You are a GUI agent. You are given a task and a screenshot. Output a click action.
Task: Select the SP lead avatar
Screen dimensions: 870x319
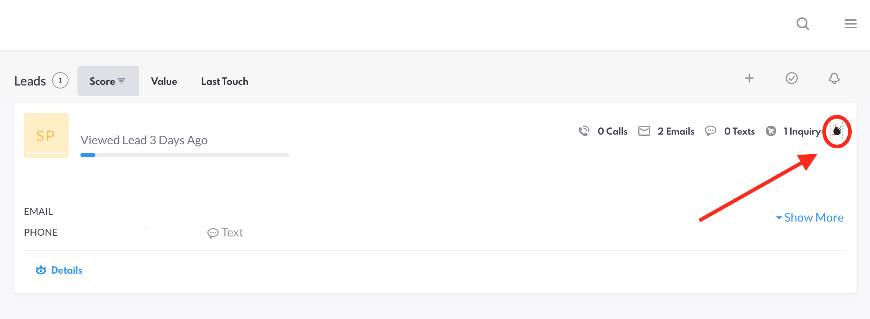coord(46,135)
